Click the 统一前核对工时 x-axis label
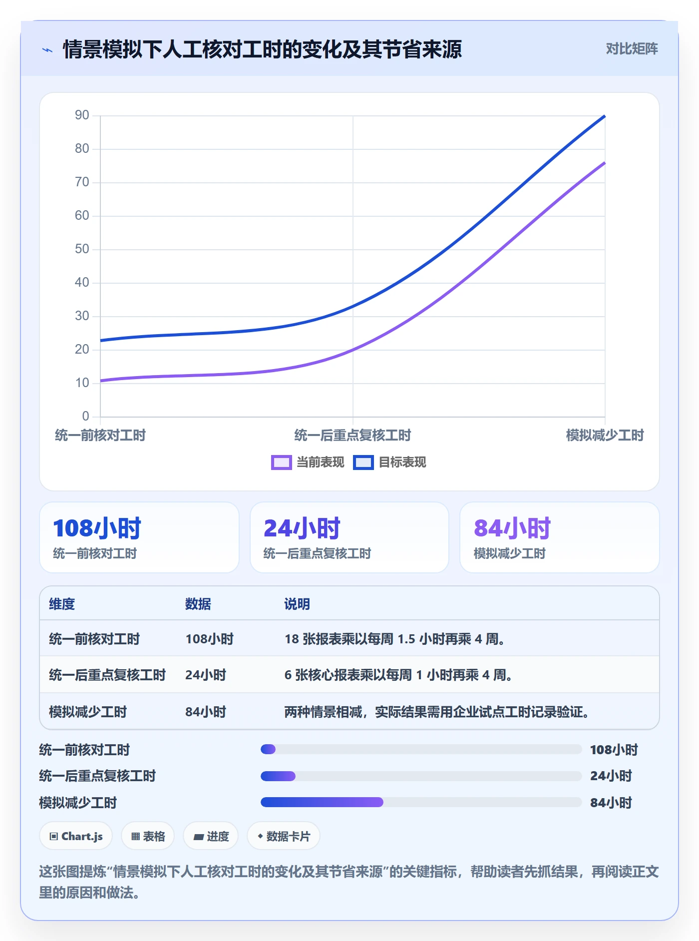This screenshot has width=699, height=941. pyautogui.click(x=100, y=436)
